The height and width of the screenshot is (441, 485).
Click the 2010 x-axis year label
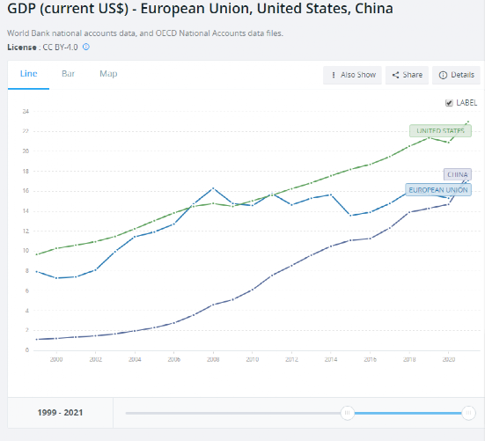point(252,359)
